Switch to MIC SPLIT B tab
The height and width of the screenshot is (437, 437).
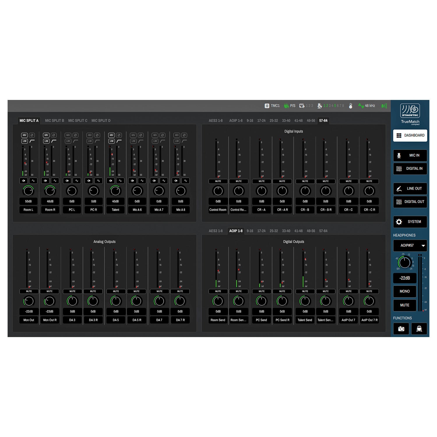[54, 121]
